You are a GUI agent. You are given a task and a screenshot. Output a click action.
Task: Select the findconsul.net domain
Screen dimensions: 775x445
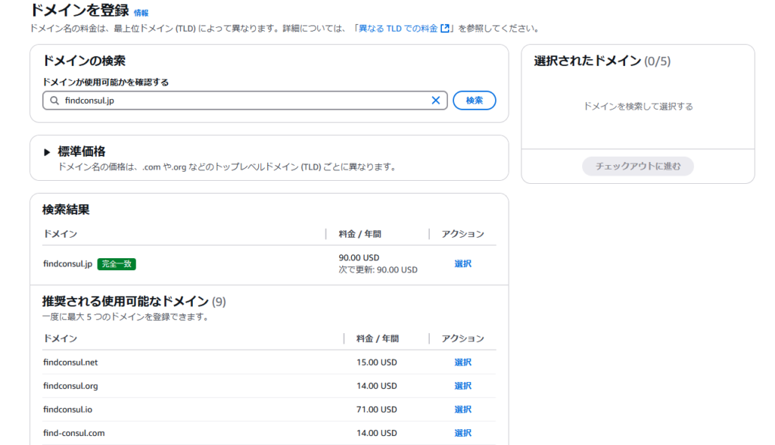click(x=462, y=363)
